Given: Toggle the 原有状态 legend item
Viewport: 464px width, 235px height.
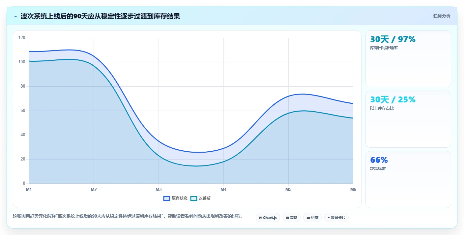Looking at the screenshot, I should tap(176, 198).
